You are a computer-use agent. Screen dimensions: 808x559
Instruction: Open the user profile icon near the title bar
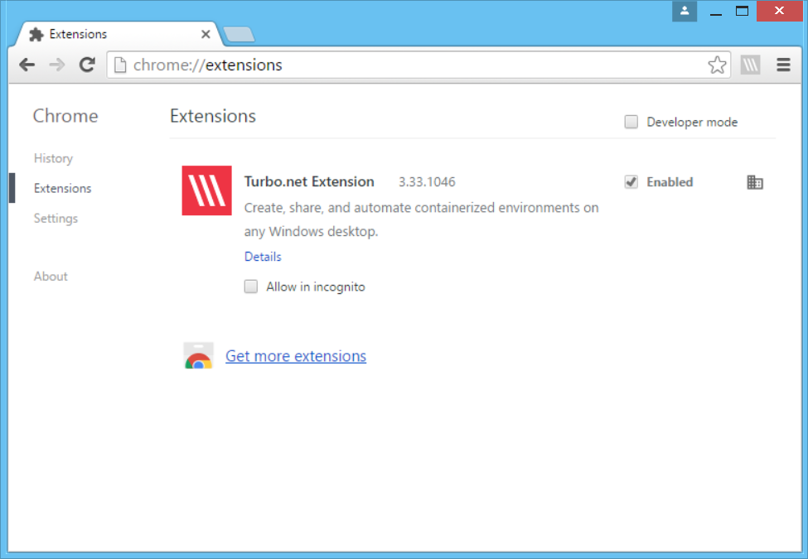pos(684,11)
